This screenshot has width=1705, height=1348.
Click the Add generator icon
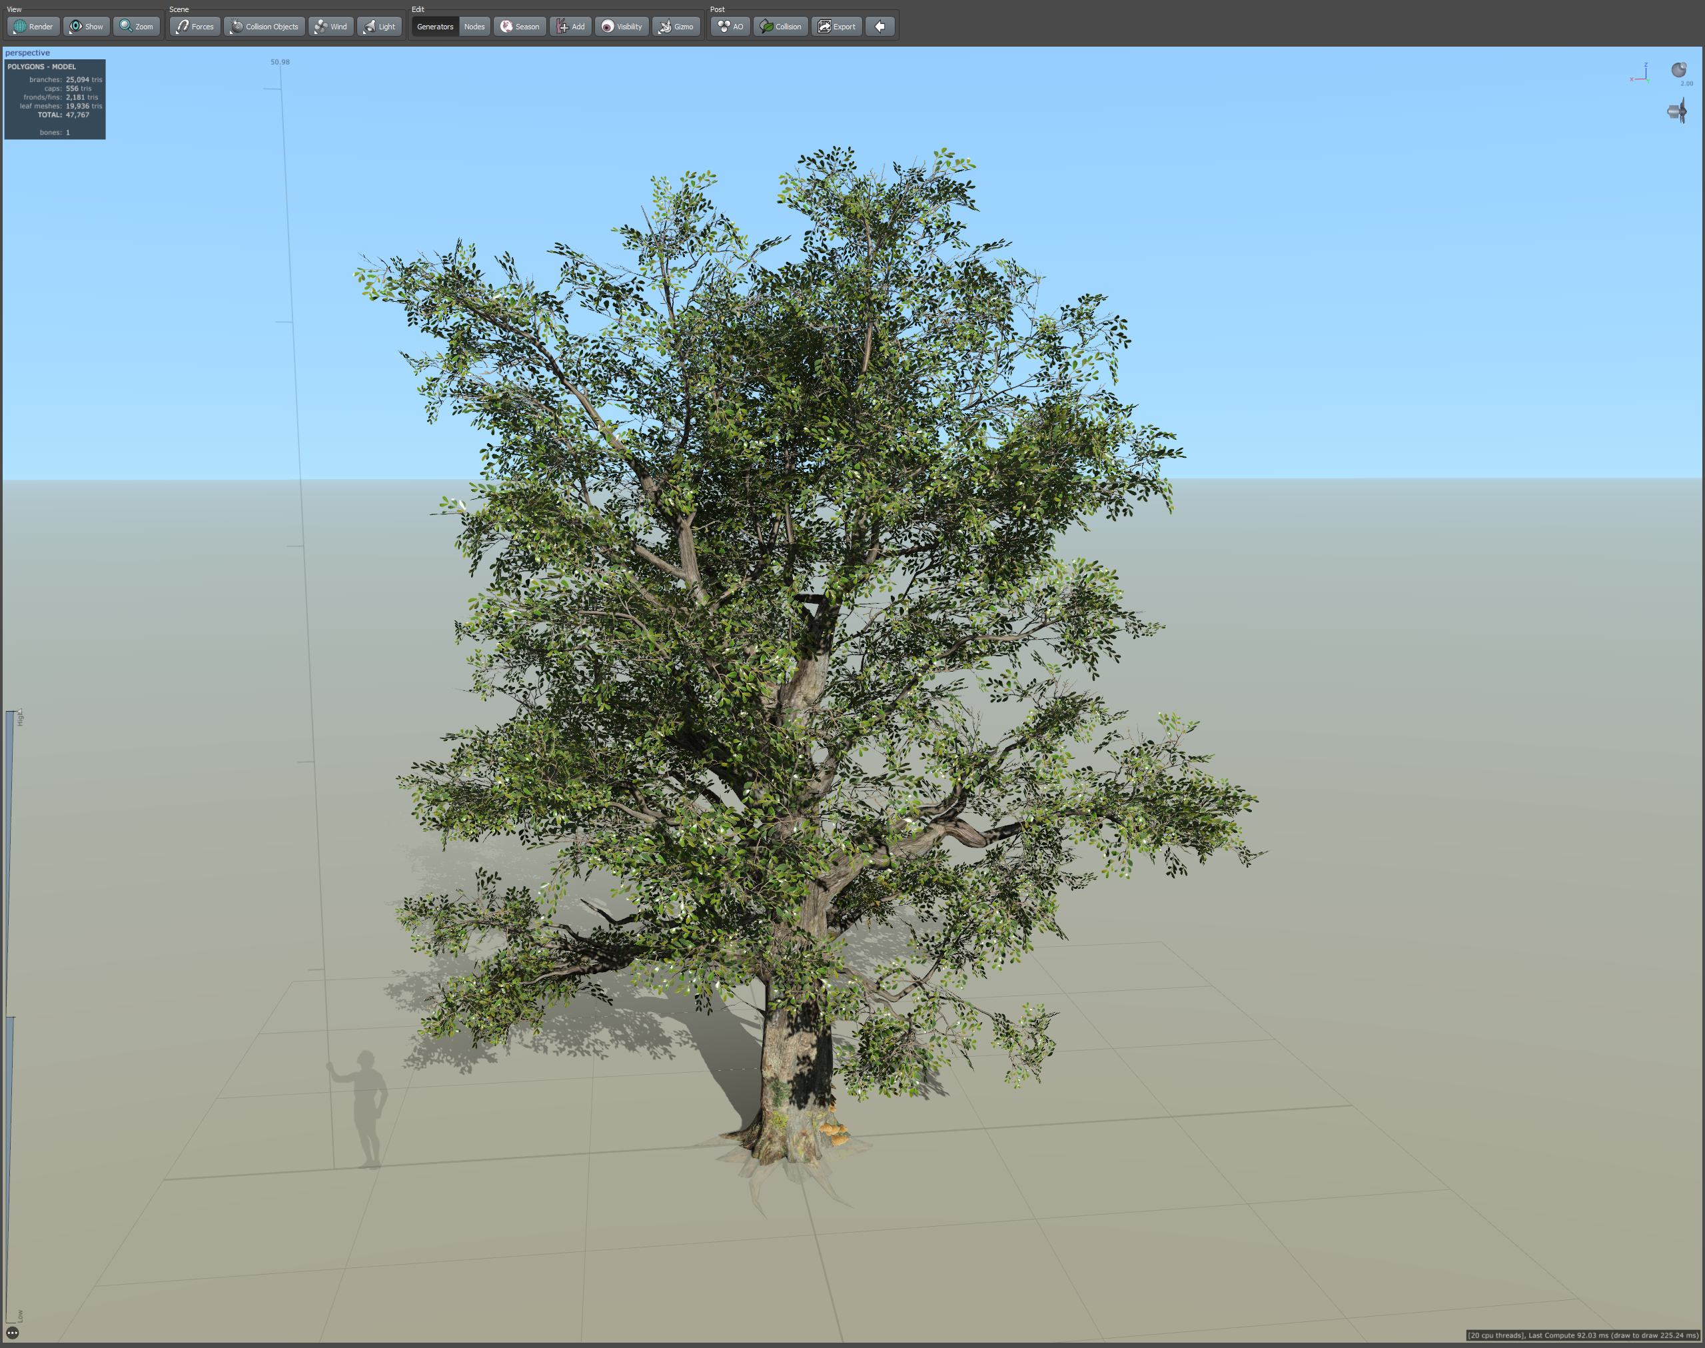point(570,26)
